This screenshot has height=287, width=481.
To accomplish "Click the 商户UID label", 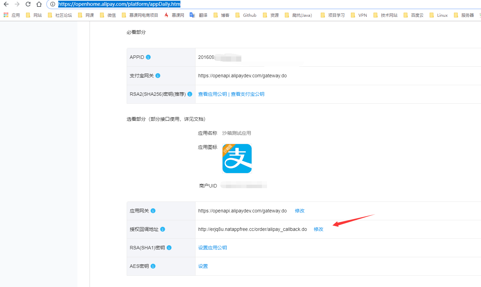I will [x=208, y=186].
